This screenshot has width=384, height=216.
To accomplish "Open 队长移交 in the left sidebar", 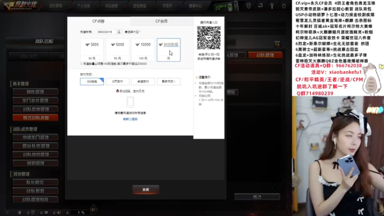I will coord(36,182).
